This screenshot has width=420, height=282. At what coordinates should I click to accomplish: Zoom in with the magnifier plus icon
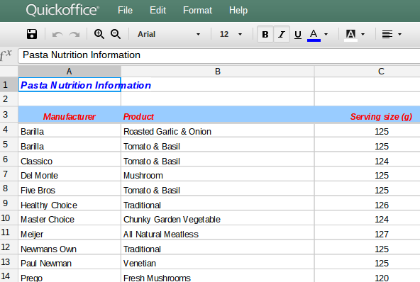[x=99, y=34]
